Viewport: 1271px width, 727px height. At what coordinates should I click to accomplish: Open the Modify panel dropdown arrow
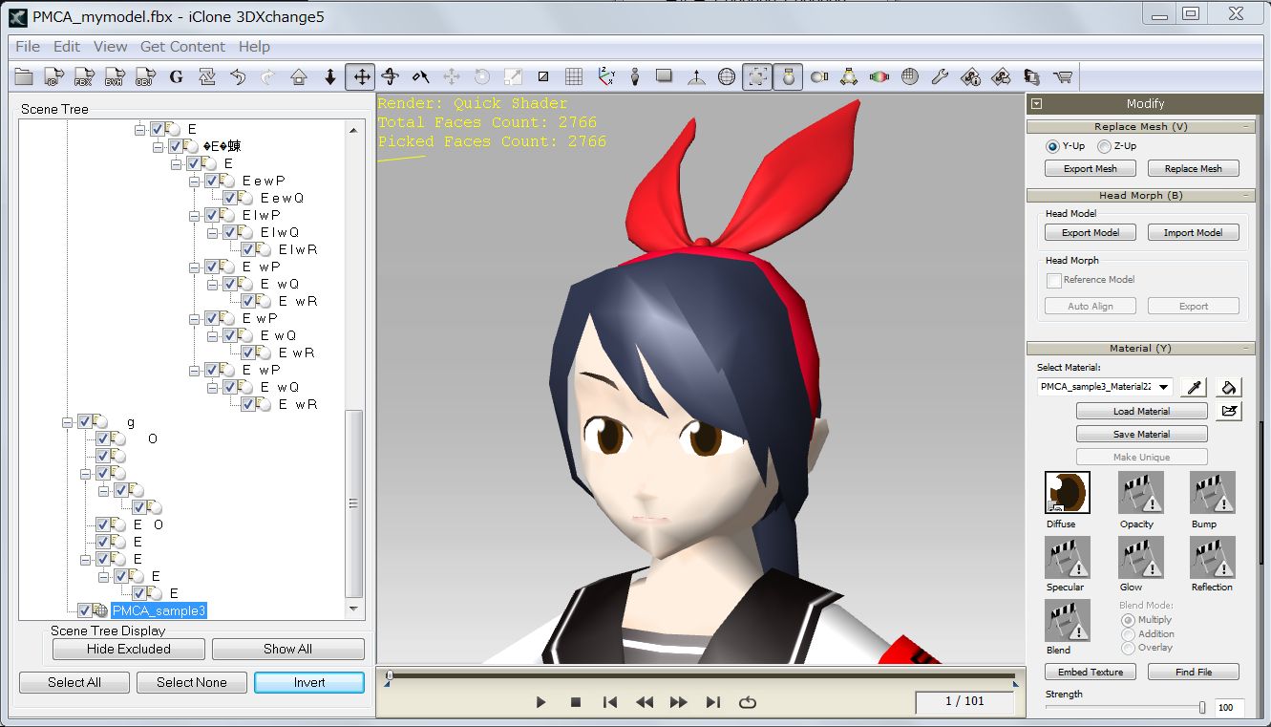(1037, 104)
